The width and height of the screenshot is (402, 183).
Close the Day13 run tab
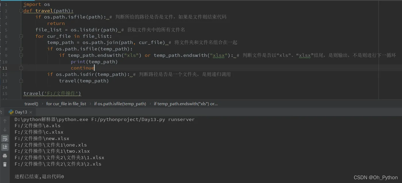pos(31,112)
